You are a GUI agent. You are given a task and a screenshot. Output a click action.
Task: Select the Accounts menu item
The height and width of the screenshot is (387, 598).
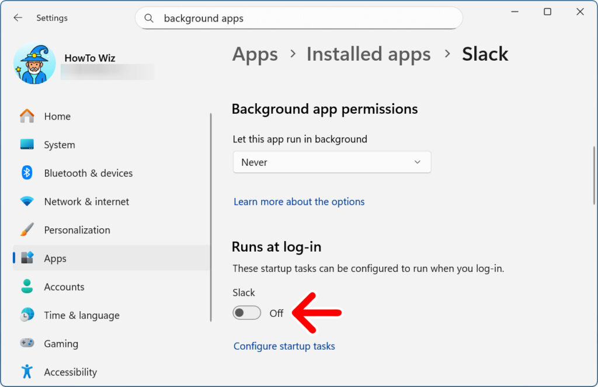tap(64, 287)
